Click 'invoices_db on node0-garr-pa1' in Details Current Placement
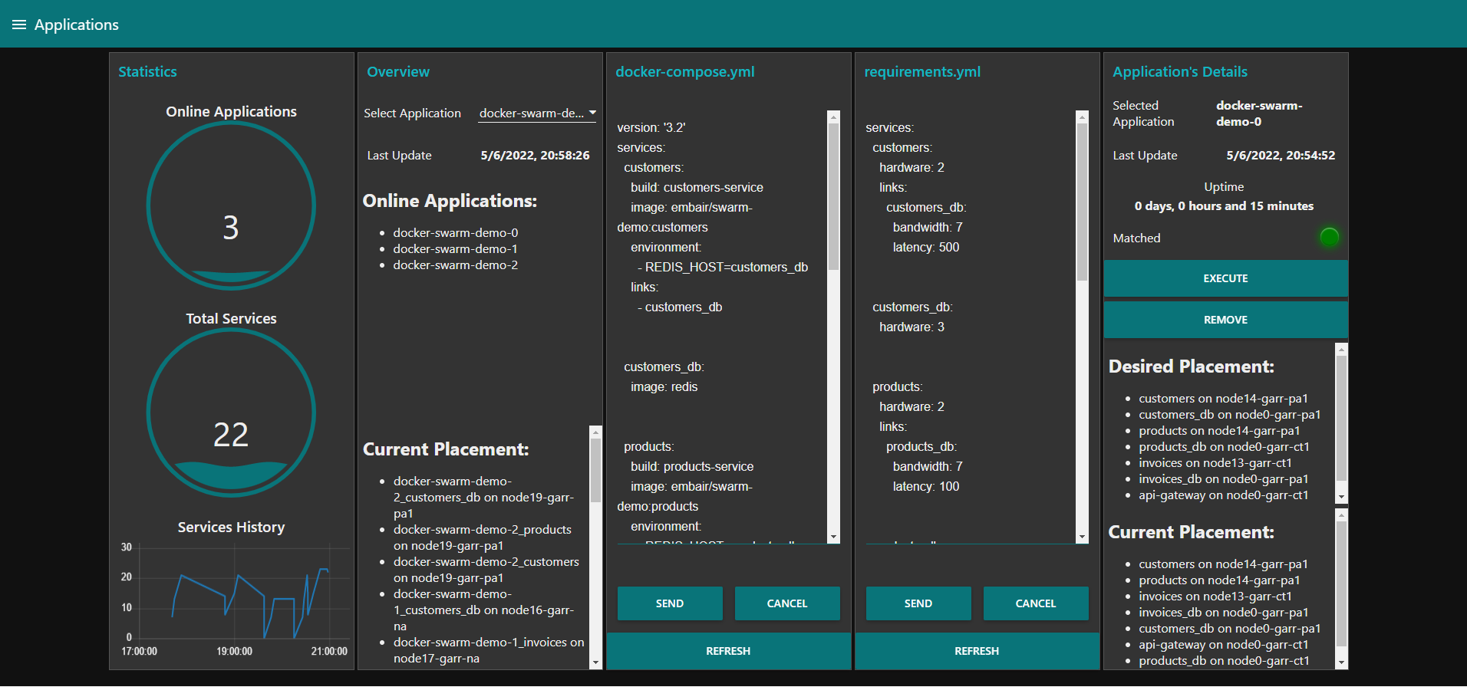Screen dimensions: 1467x687 tap(1224, 613)
